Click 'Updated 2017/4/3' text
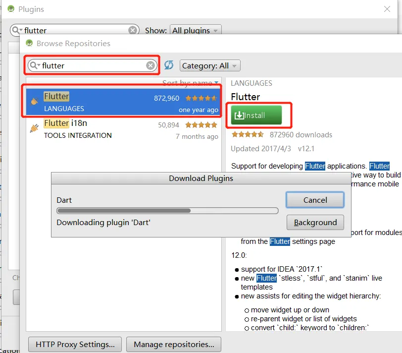 pos(261,149)
